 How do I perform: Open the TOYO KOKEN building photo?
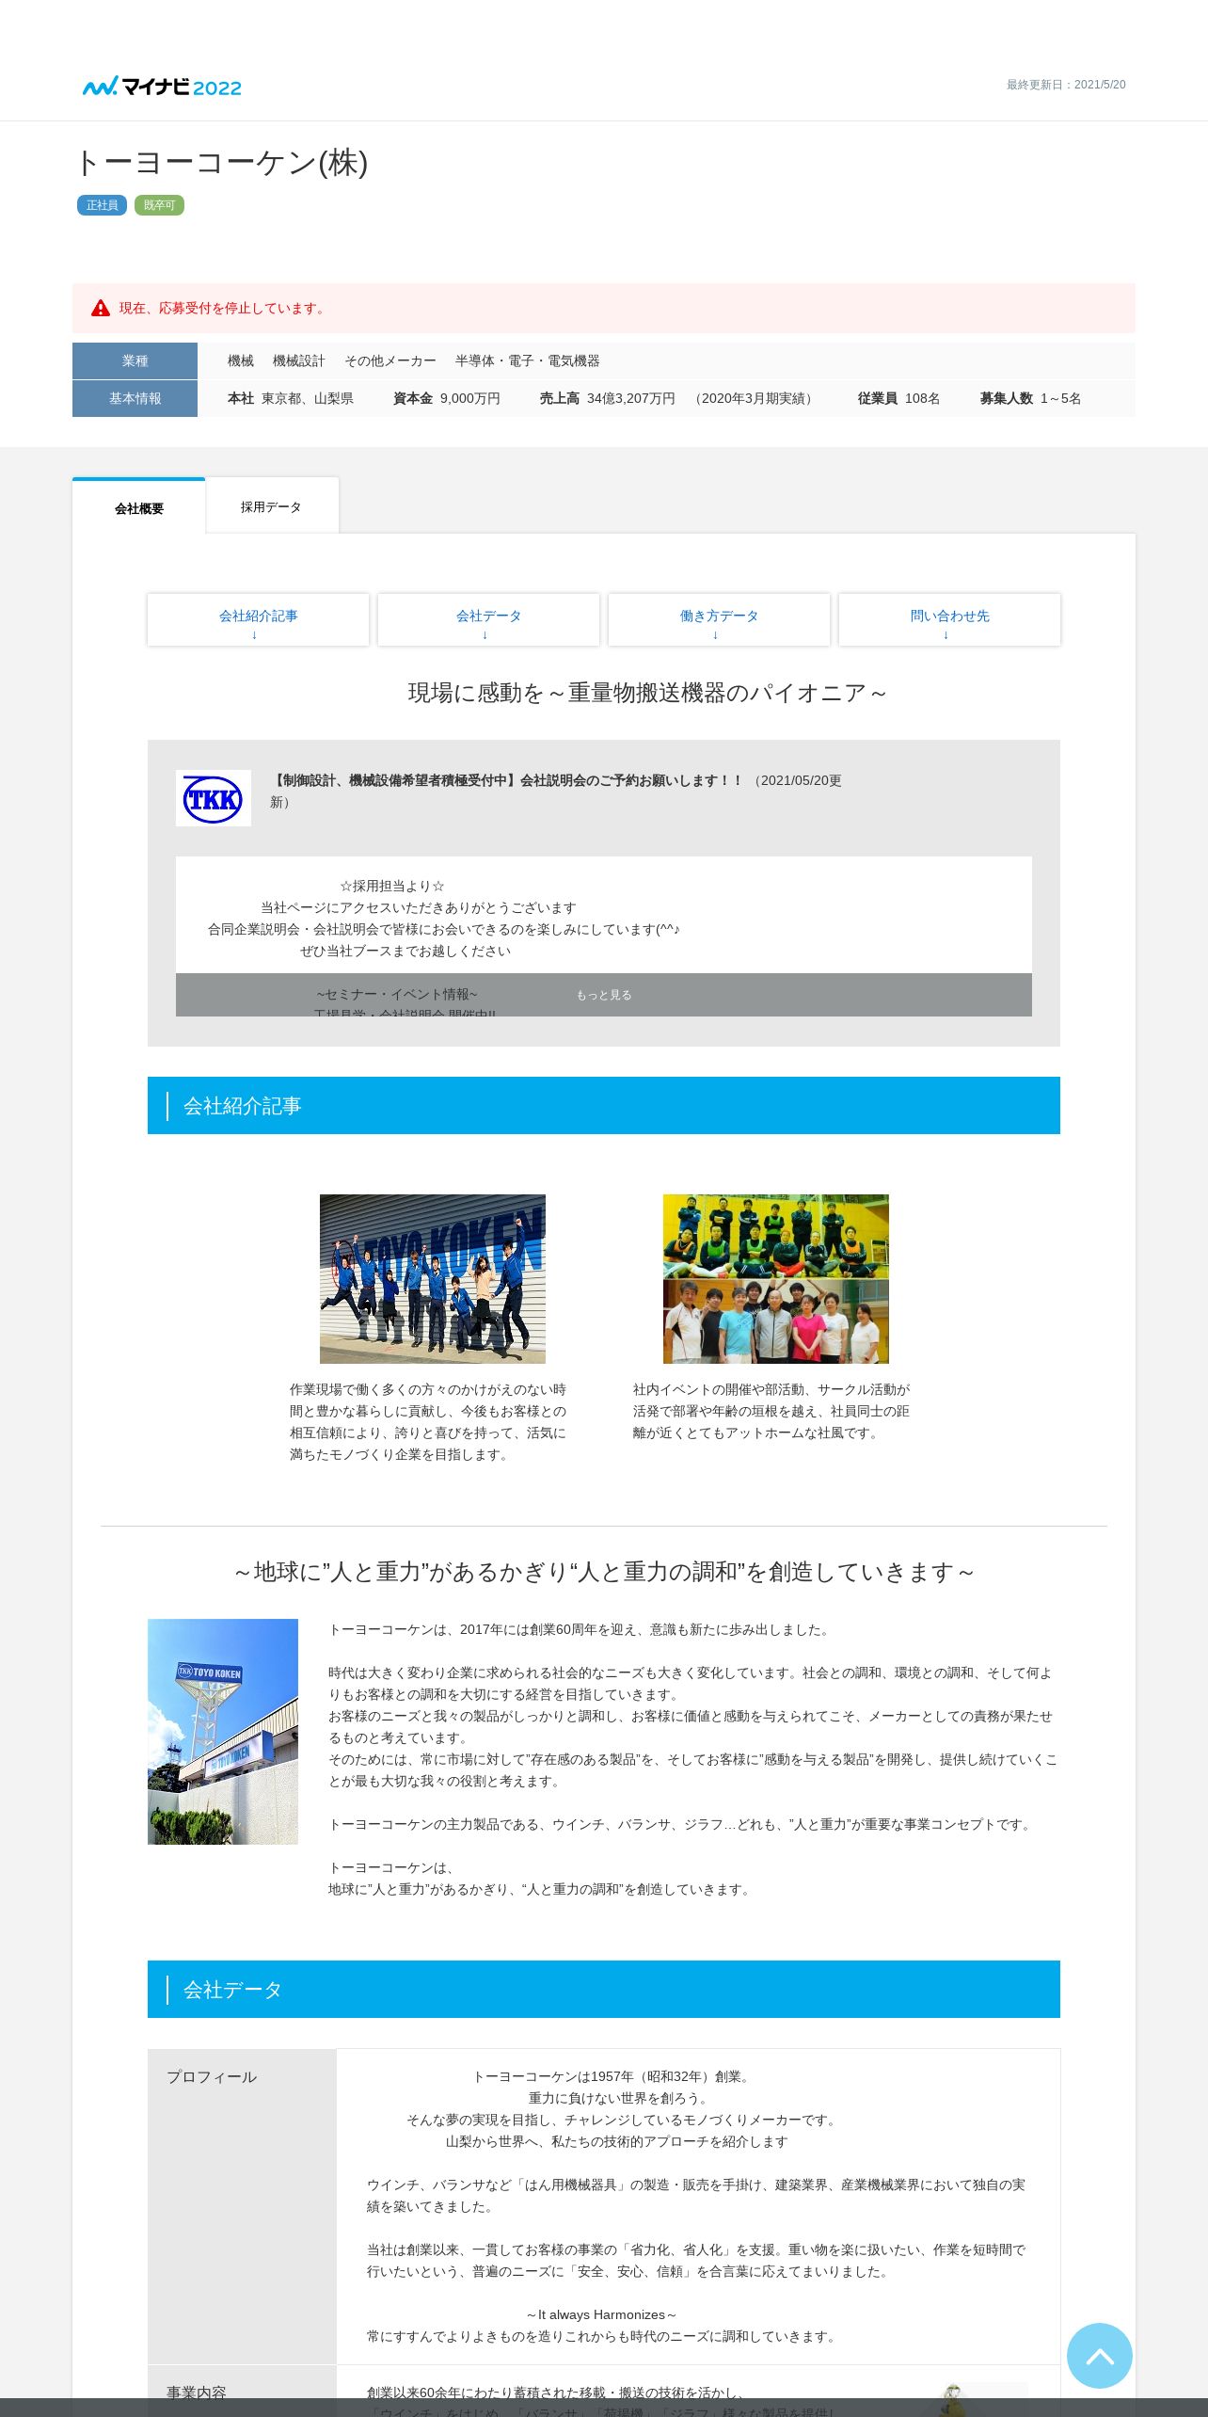pyautogui.click(x=223, y=1732)
